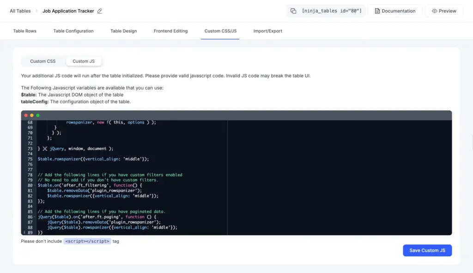The image size is (473, 273).
Task: Open the Import/Export tab
Action: (x=268, y=31)
